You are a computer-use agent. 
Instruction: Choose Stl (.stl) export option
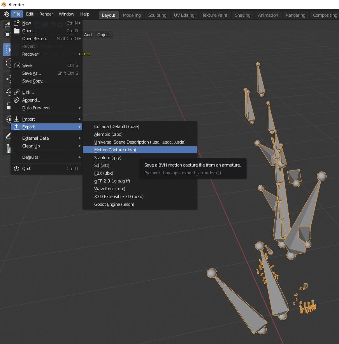tap(140, 165)
